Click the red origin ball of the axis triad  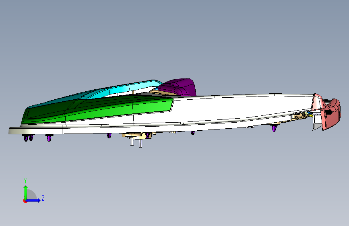point(25,201)
